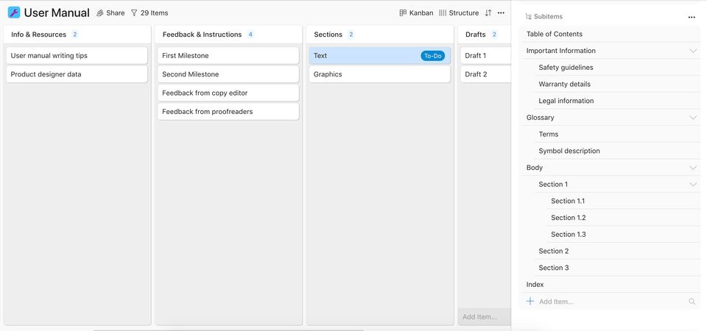Collapse the Section 1 subitems
The height and width of the screenshot is (331, 707).
point(692,185)
